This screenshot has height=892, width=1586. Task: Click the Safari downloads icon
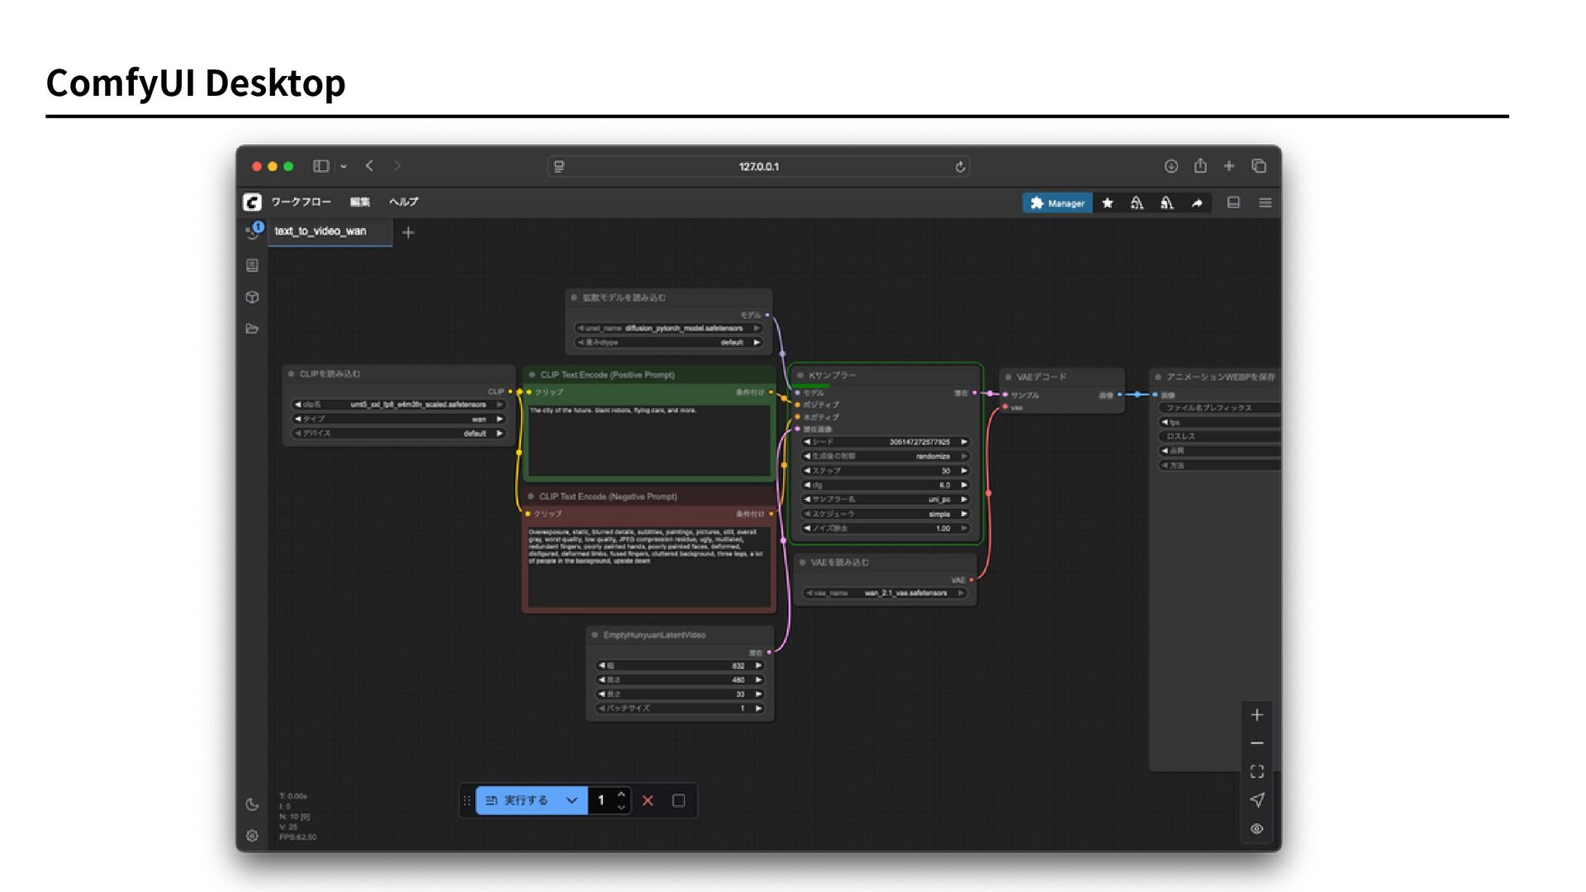1171,166
